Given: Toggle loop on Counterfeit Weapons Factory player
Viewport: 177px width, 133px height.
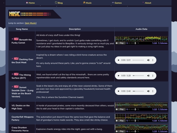Looking at the screenshot, I should 127,121.
